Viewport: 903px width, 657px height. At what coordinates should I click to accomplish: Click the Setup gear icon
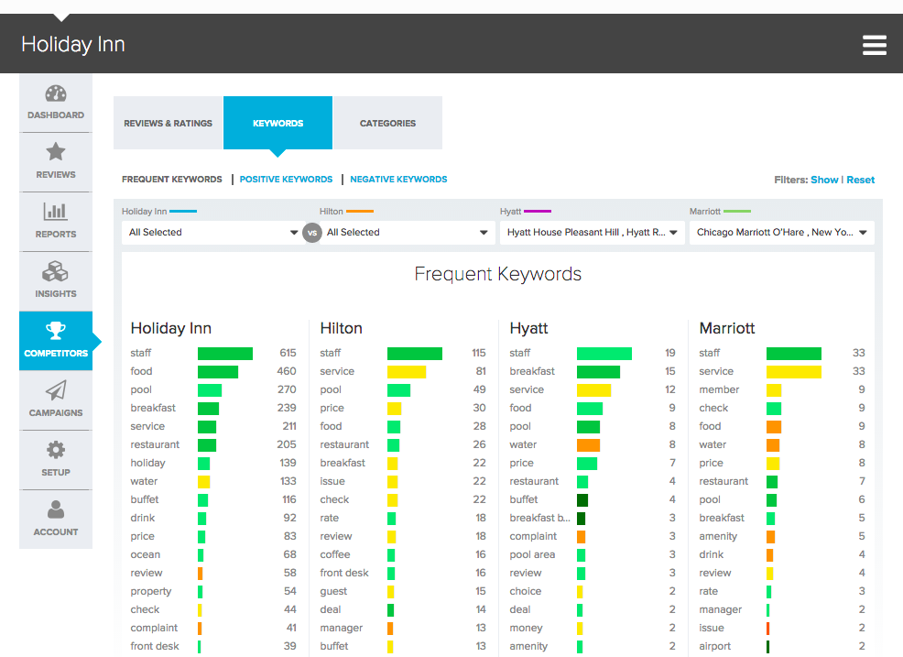56,450
